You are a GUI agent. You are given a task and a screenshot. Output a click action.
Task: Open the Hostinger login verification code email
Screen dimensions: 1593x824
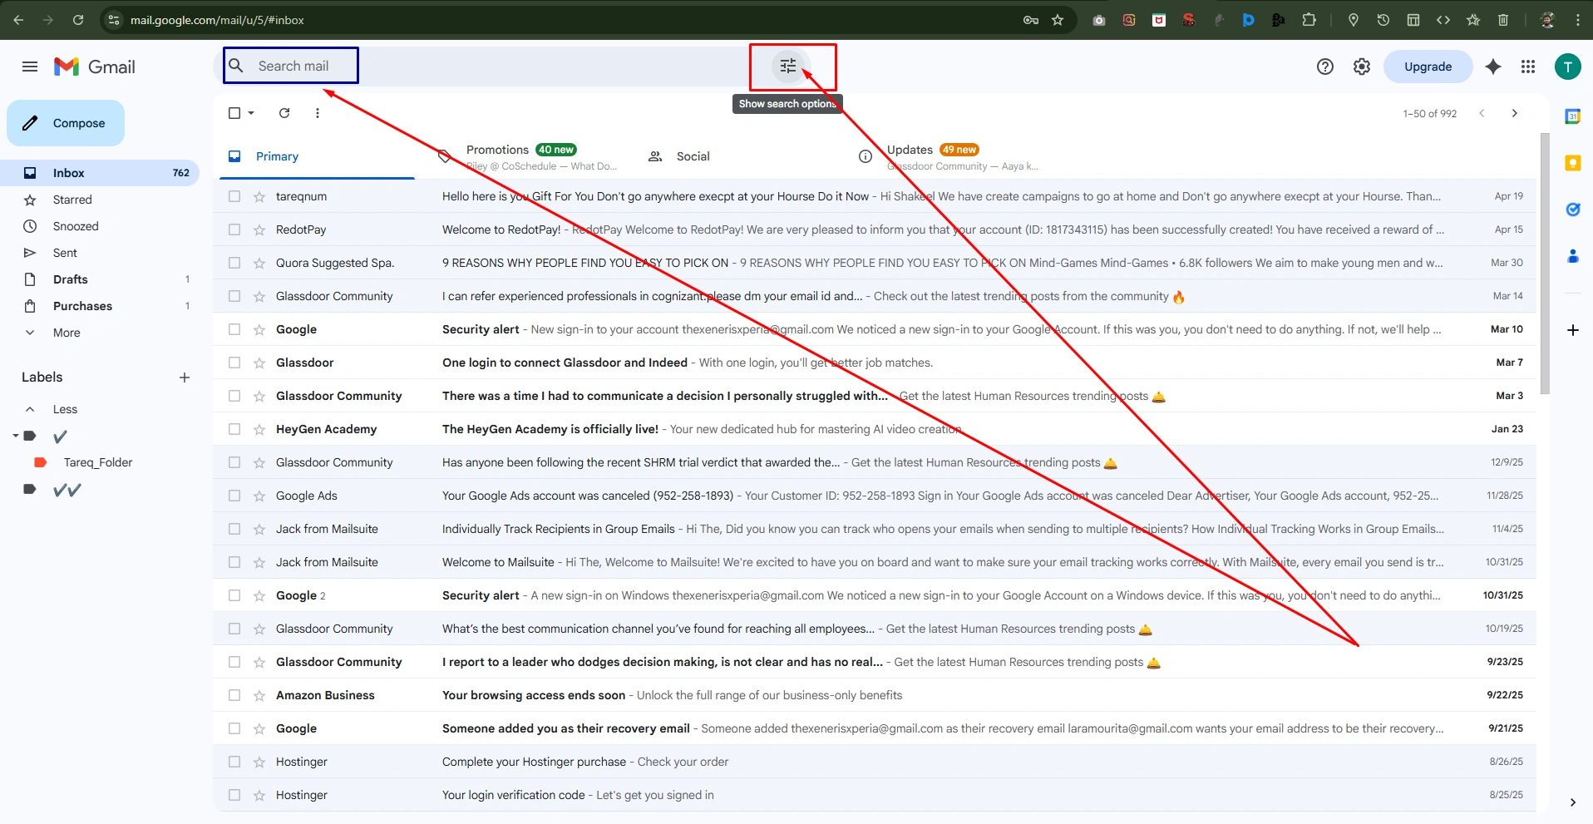[875, 795]
